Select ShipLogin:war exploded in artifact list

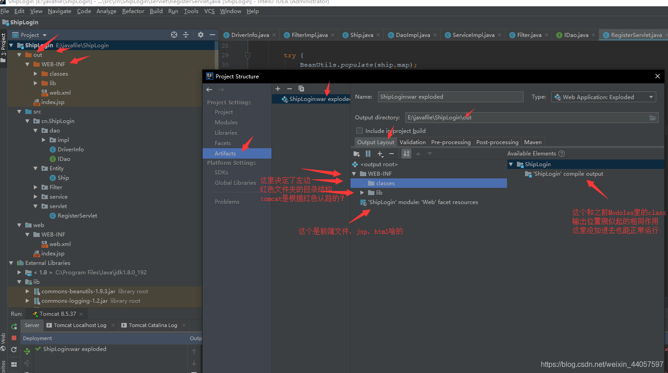click(311, 99)
